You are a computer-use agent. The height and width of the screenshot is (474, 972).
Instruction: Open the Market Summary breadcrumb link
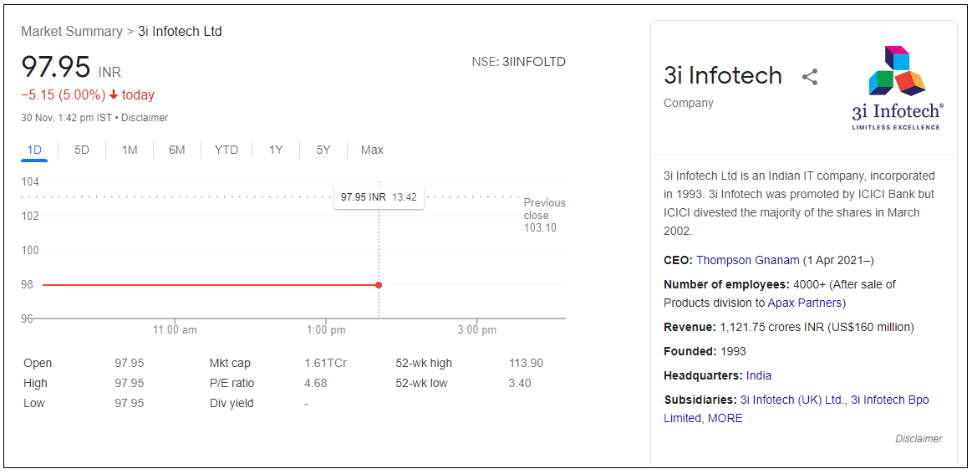71,31
